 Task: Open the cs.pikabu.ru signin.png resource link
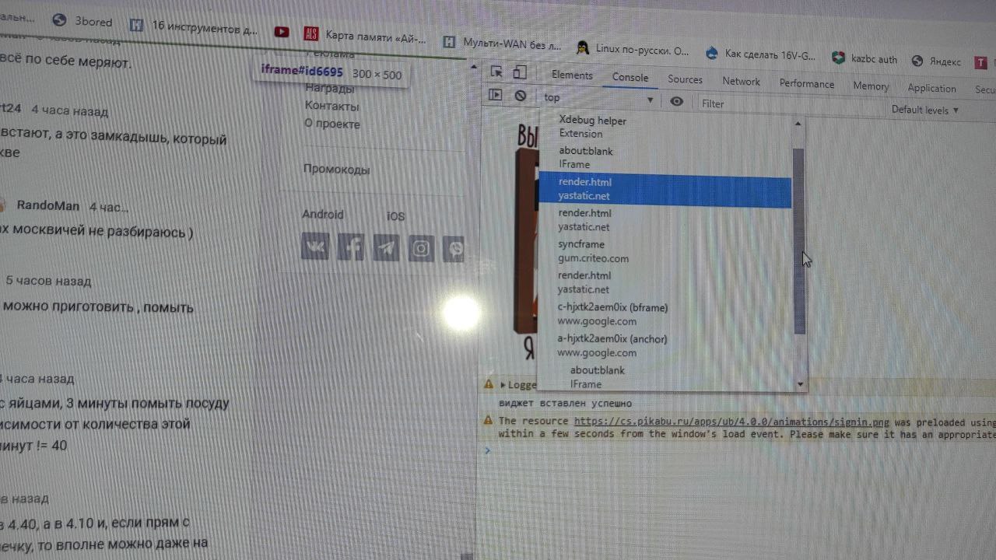tap(731, 422)
